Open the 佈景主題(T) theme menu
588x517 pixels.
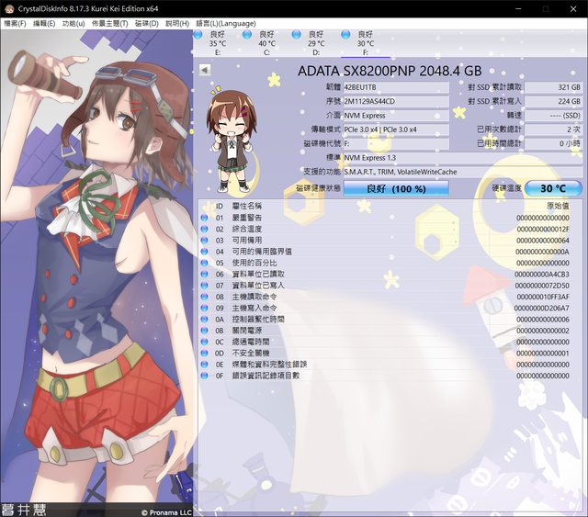(x=109, y=22)
